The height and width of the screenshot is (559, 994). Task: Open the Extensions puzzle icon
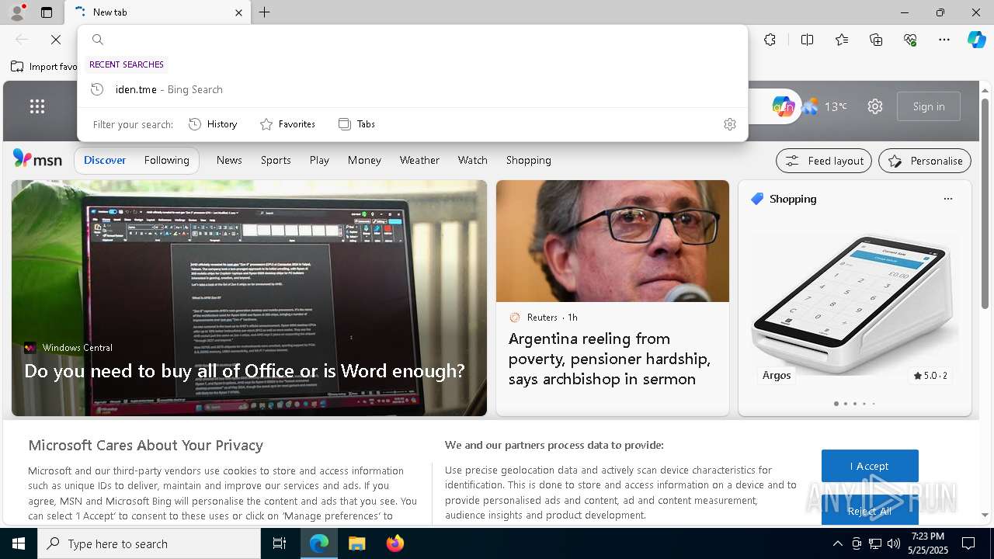(770, 40)
